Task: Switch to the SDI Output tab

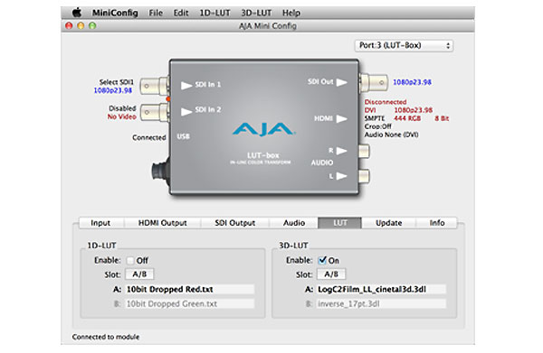Action: [234, 223]
